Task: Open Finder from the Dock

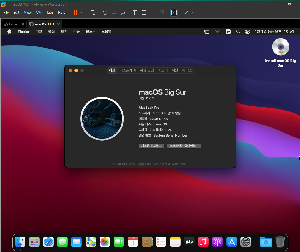Action: coord(20,242)
